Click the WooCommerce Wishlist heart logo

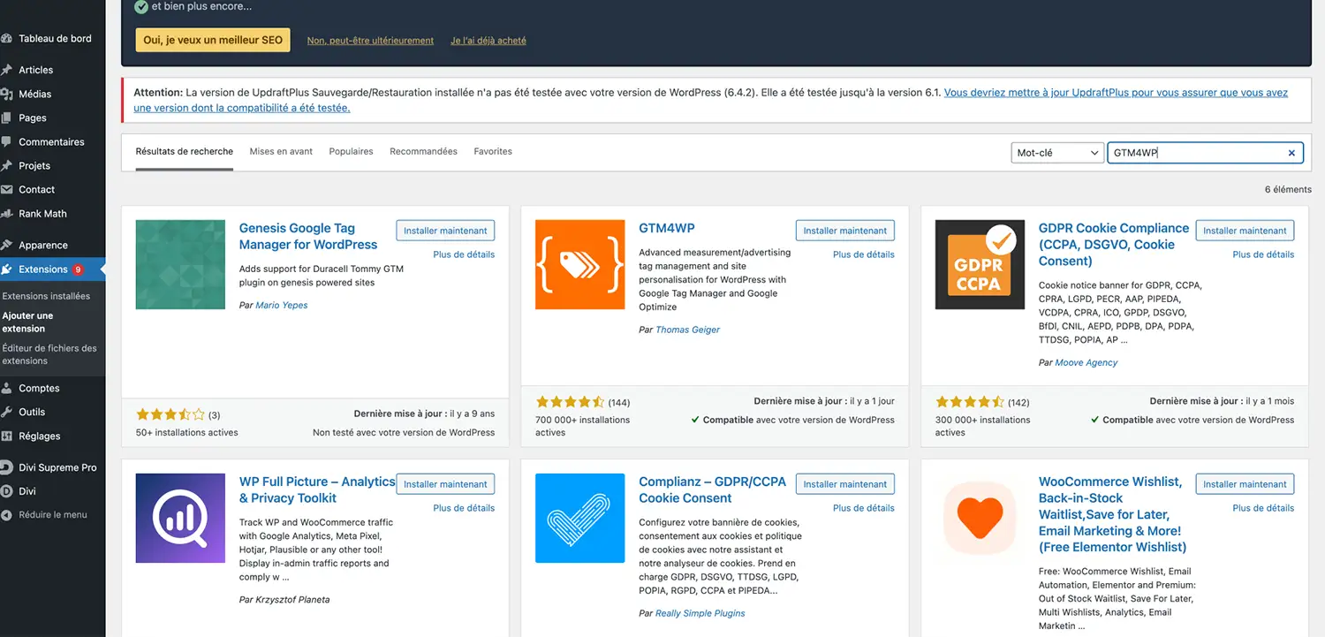tap(980, 519)
